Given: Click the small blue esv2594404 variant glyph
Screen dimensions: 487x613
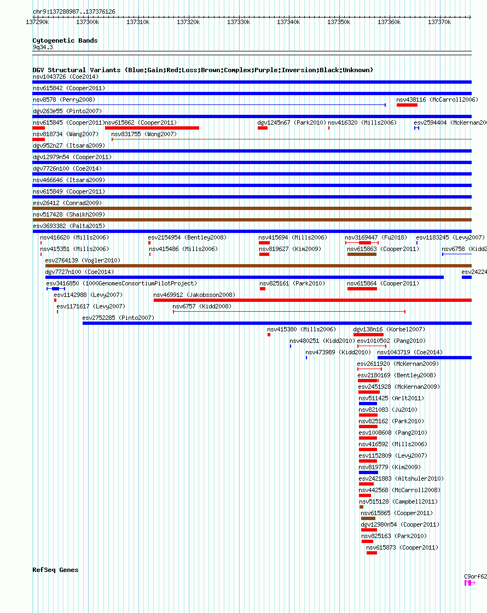Looking at the screenshot, I should pos(416,128).
